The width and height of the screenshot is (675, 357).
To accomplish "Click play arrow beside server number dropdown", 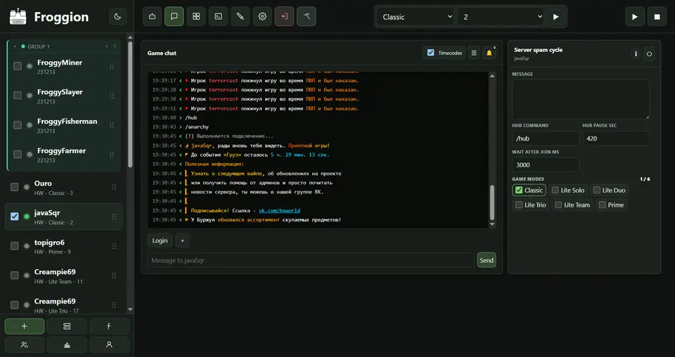I will pyautogui.click(x=555, y=17).
